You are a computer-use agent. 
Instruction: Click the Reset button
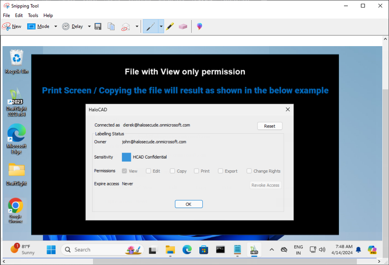tap(270, 126)
